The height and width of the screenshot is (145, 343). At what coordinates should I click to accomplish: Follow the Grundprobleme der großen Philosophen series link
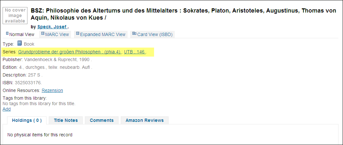click(x=69, y=52)
